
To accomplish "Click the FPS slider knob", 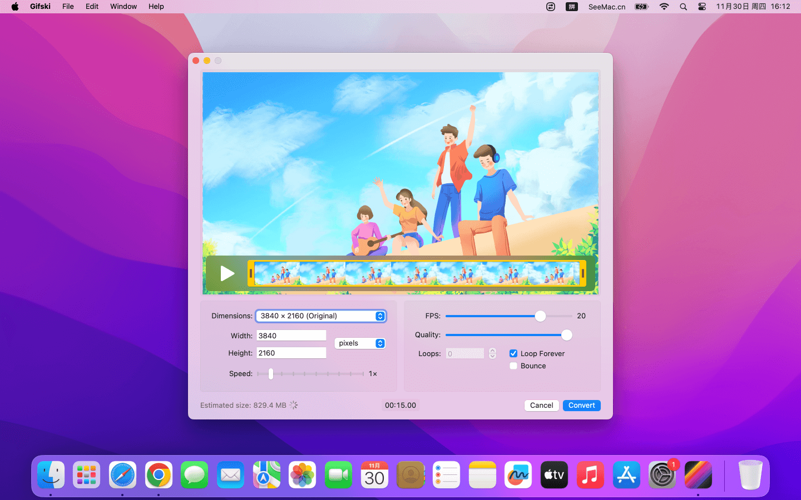I will coord(540,316).
